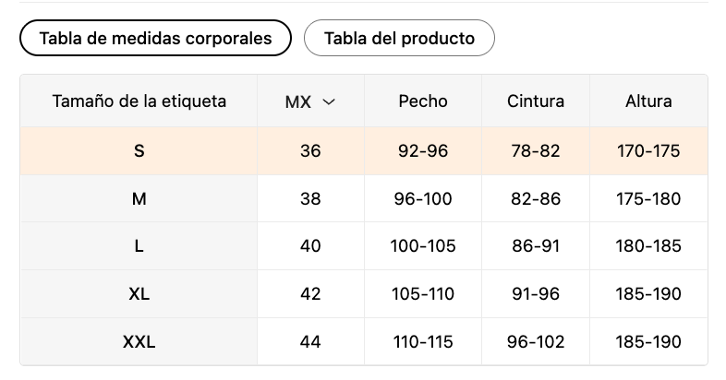
Task: Expand the MX size region dropdown chevron
Action: pyautogui.click(x=328, y=102)
